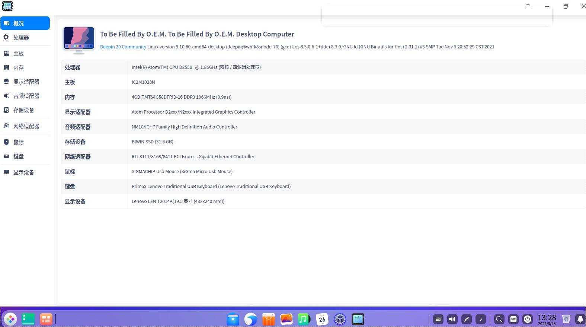The width and height of the screenshot is (586, 327).
Task: Open the power button in the dock
Action: (x=528, y=319)
